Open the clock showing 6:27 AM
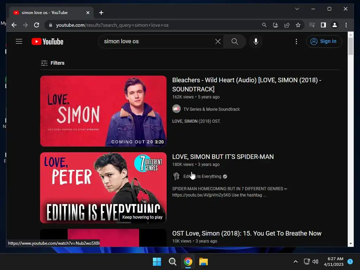The height and width of the screenshot is (270, 360). click(334, 262)
